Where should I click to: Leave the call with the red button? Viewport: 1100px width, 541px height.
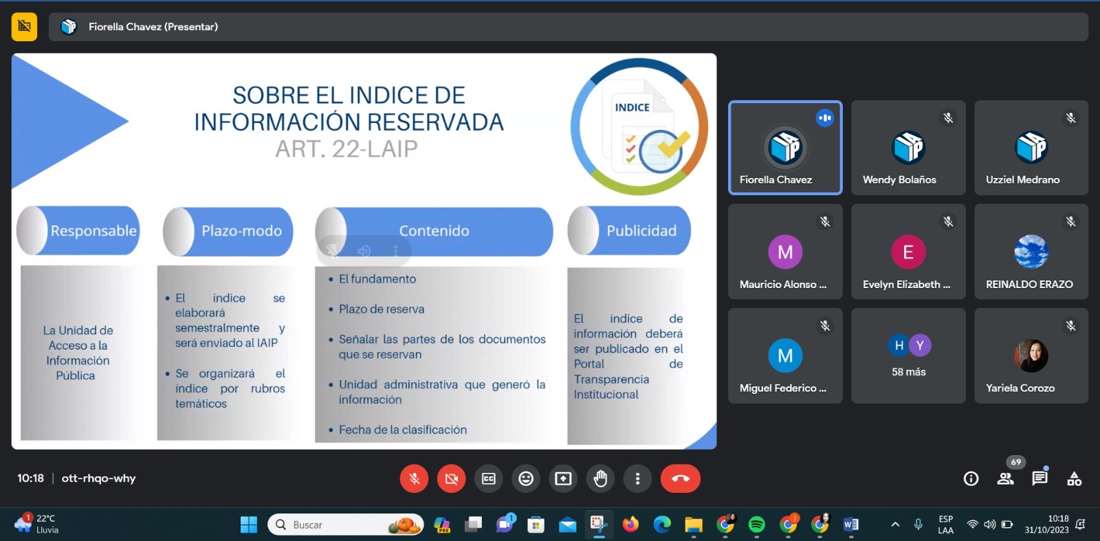[680, 478]
